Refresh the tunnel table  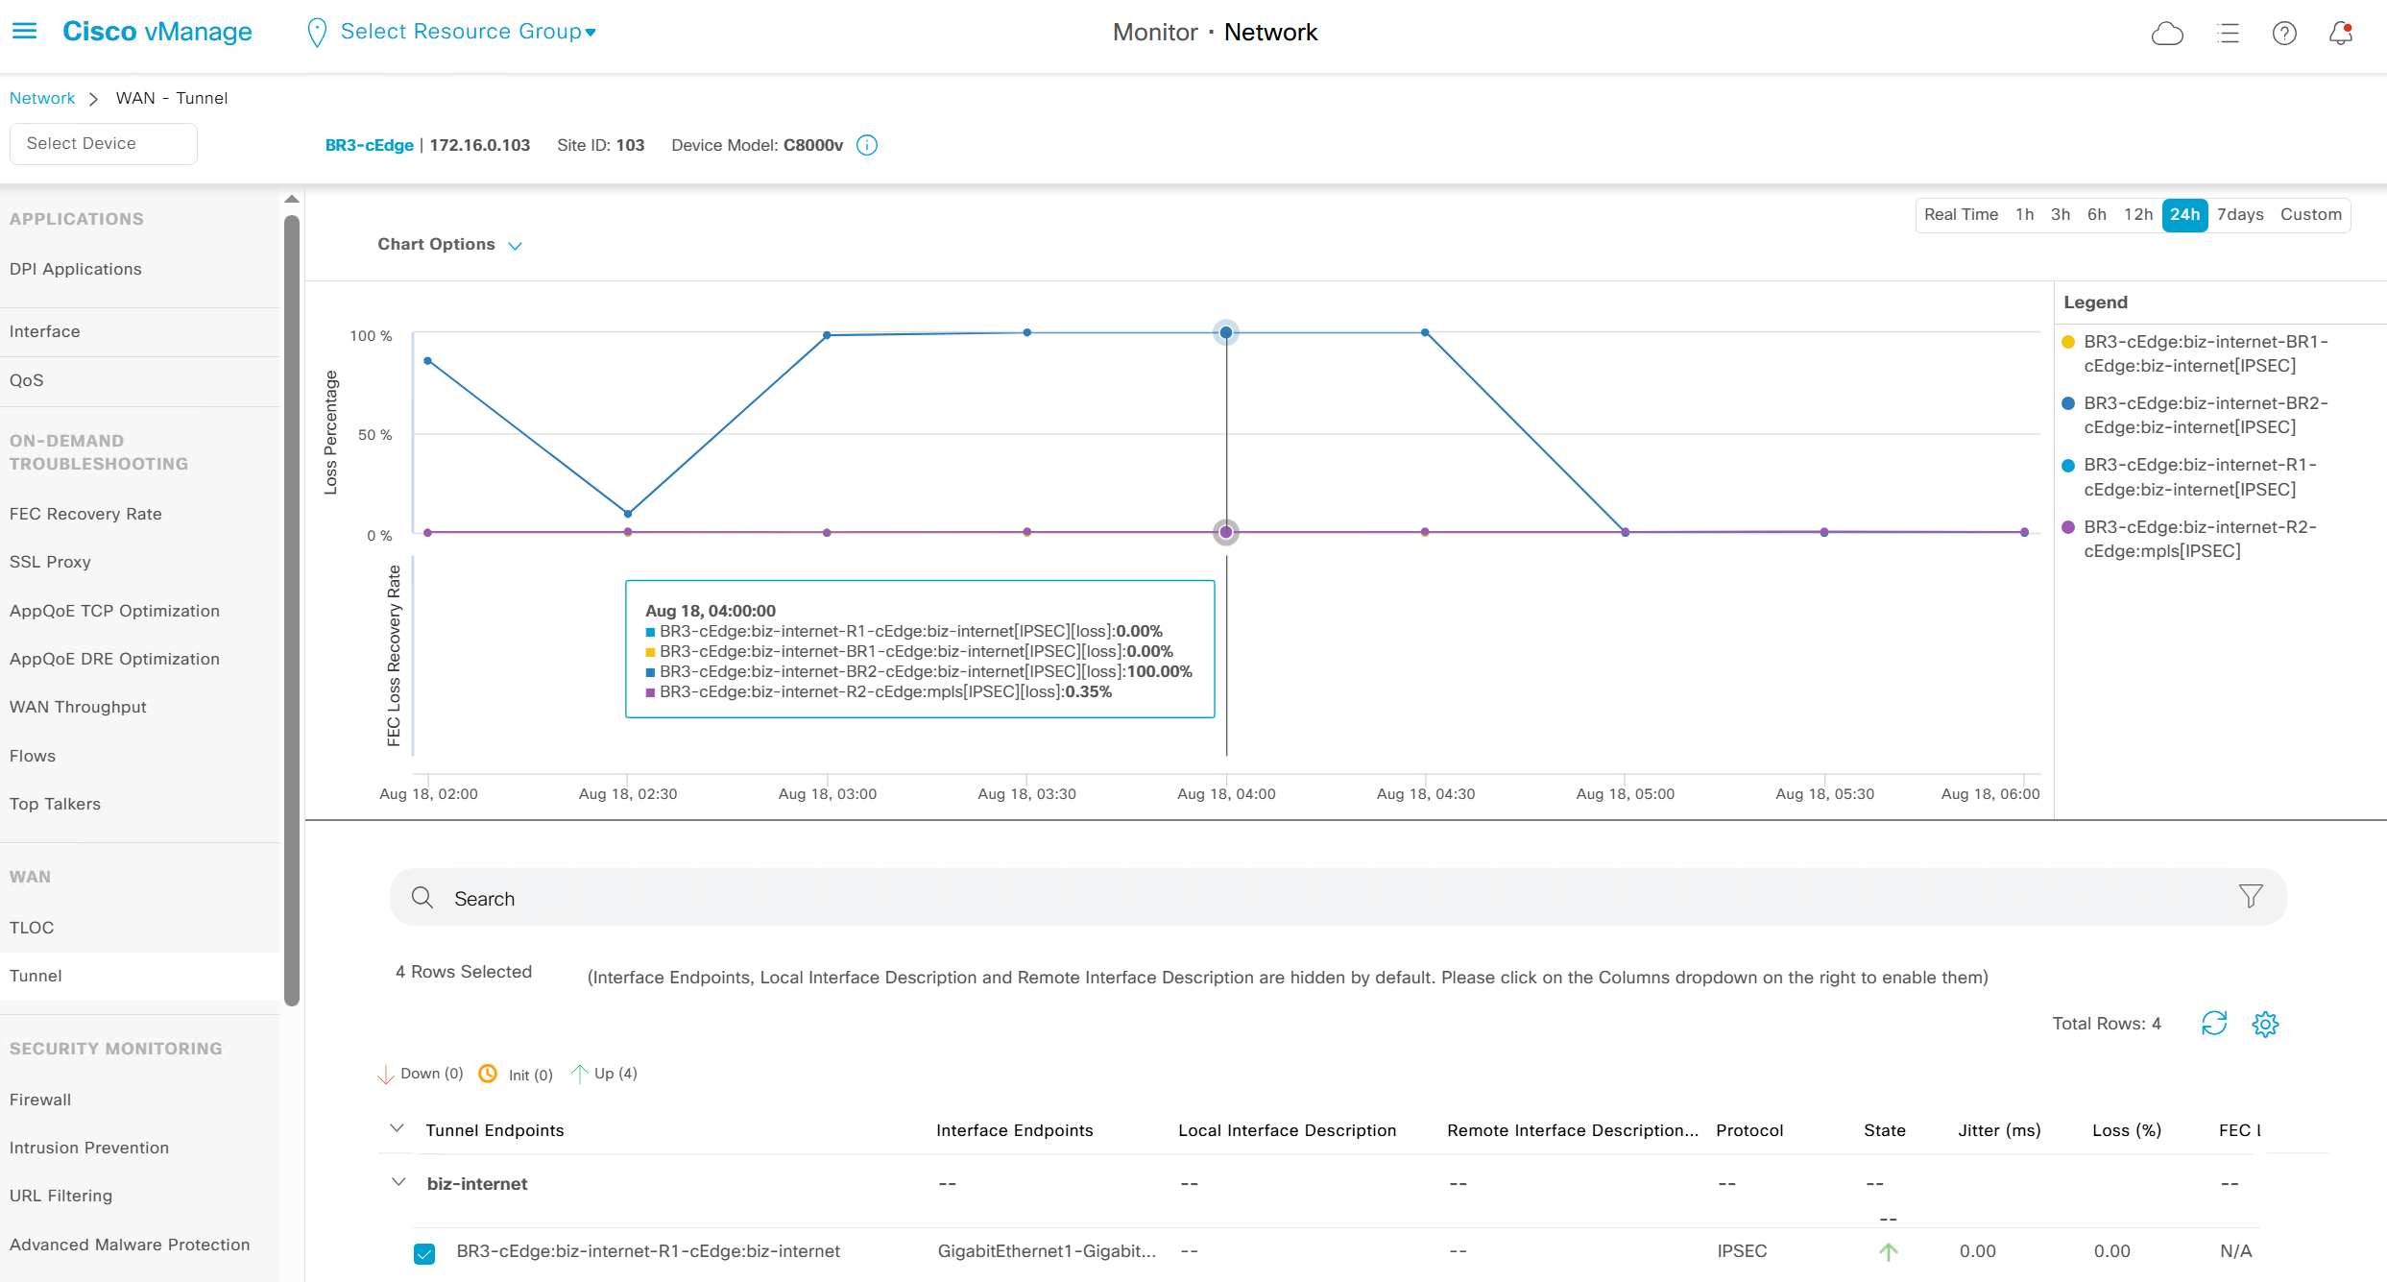(2214, 1024)
